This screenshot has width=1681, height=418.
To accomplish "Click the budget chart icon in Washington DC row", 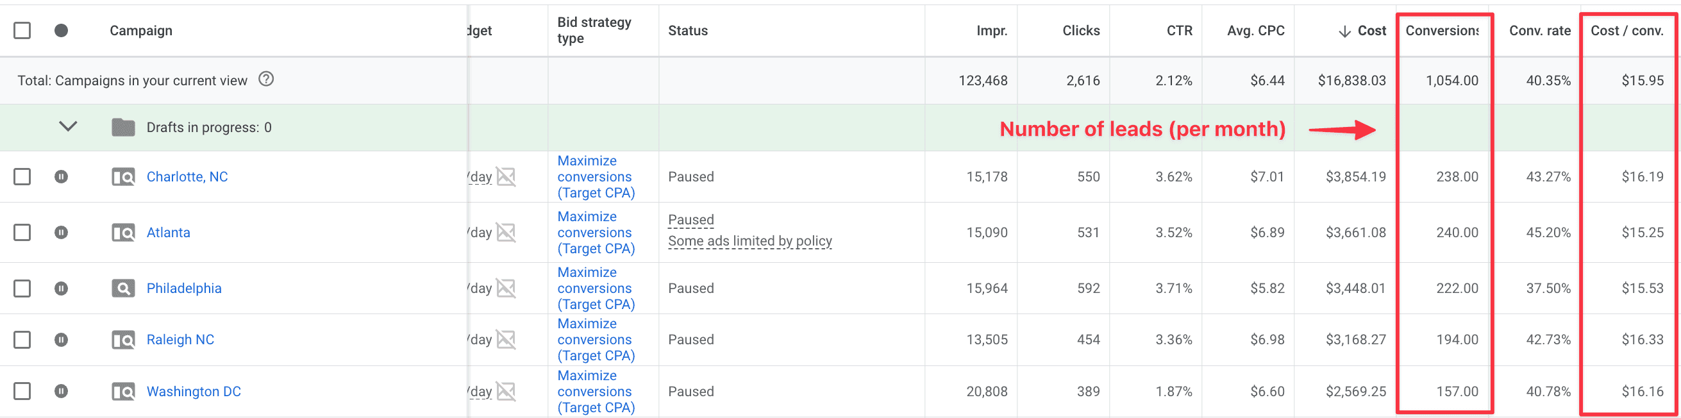I will point(506,390).
